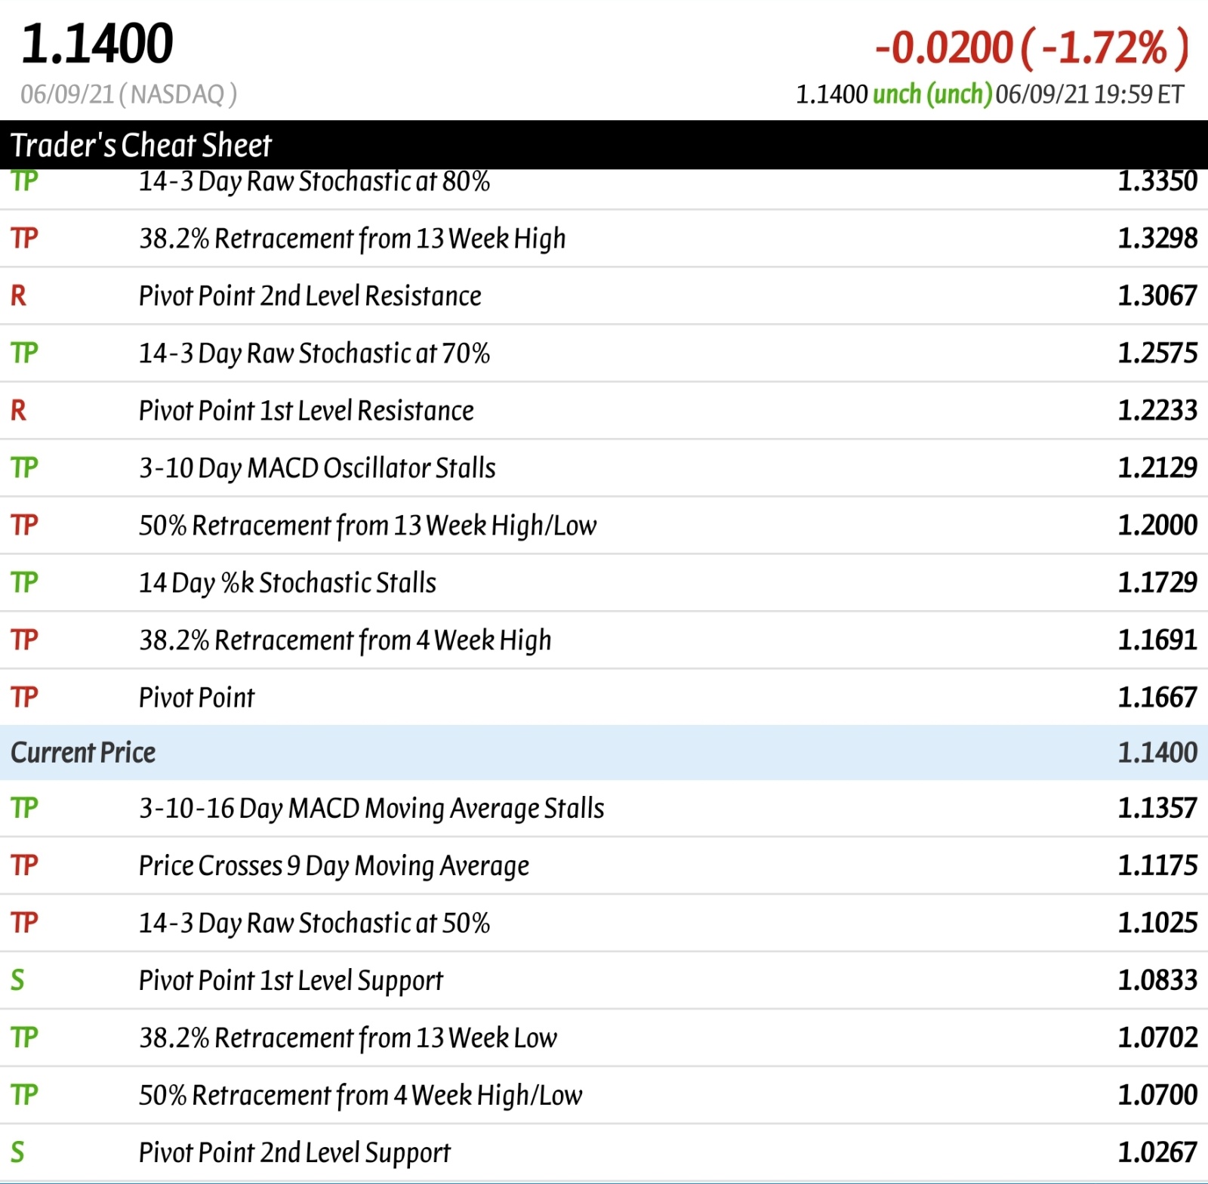Select value 1.1691
1208x1184 pixels.
click(1157, 640)
